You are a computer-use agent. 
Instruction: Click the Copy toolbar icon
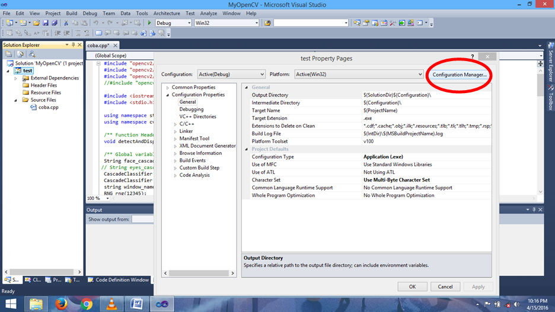75,23
